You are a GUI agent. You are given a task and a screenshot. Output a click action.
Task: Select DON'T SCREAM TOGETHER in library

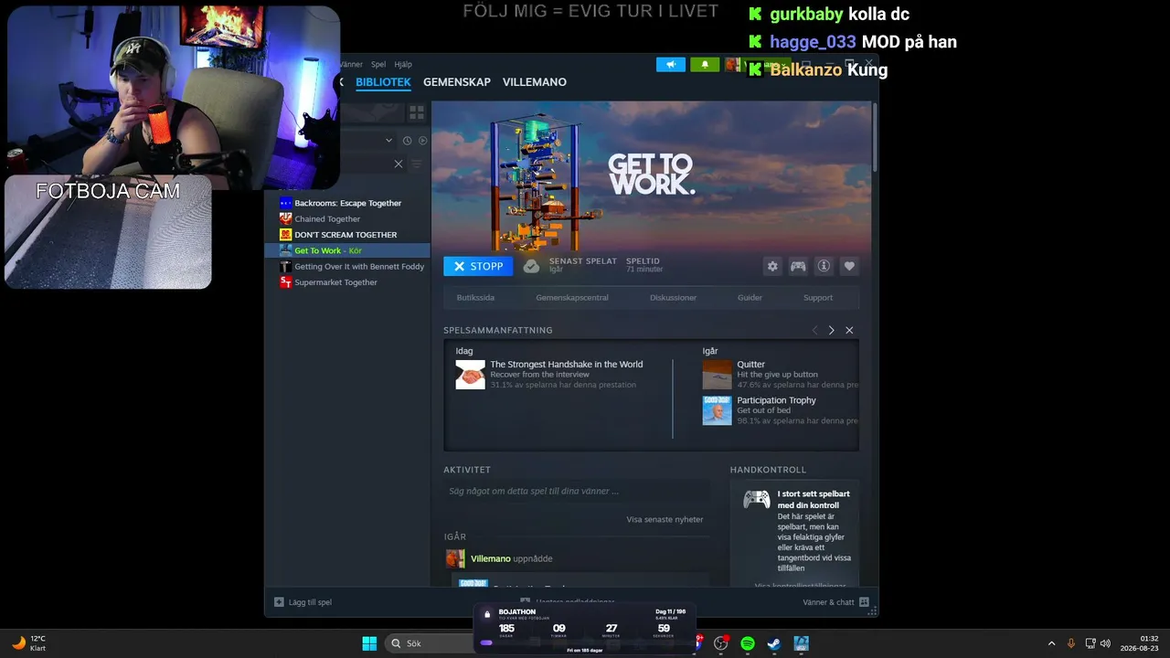(347, 235)
